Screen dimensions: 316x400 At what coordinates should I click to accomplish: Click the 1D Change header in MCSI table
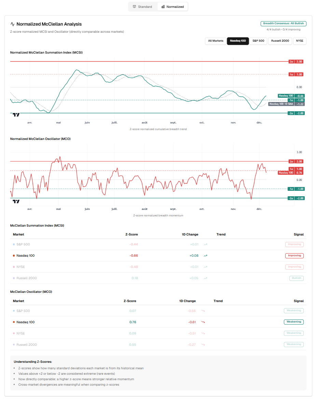click(190, 234)
